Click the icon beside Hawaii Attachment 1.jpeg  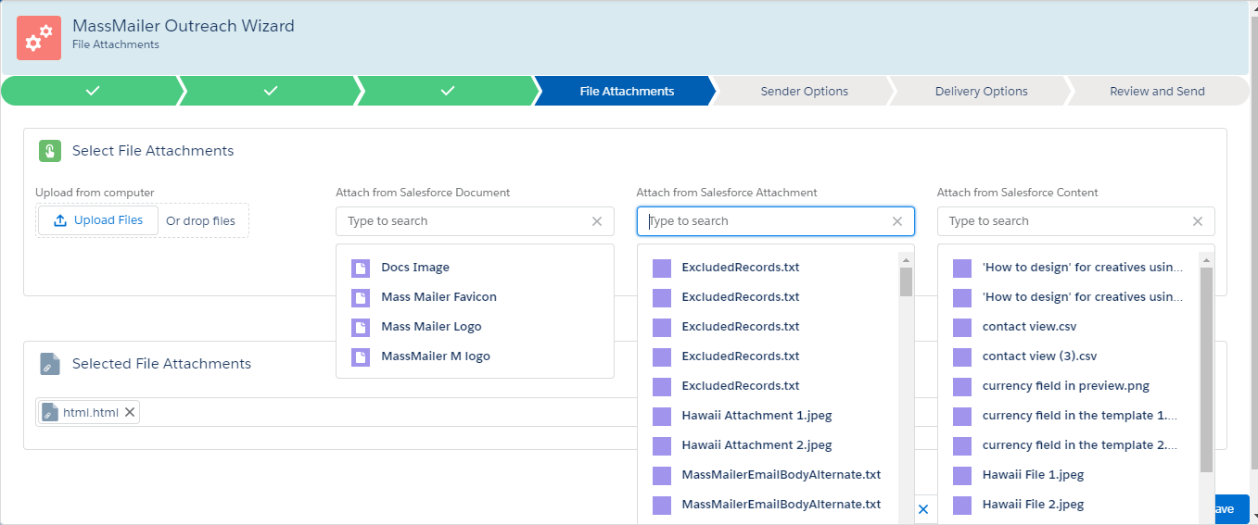[662, 416]
